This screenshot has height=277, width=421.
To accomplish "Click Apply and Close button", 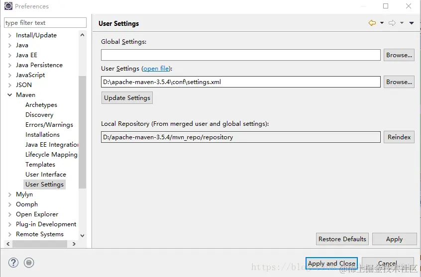I will [x=331, y=264].
